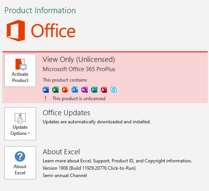The height and width of the screenshot is (191, 209).
Task: Click the red exclamation warning icon
Action: (46, 98)
